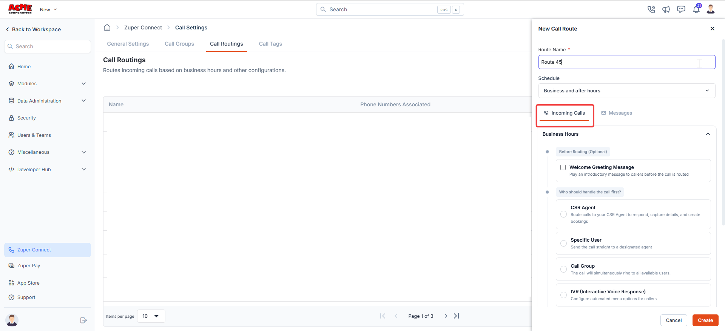This screenshot has width=725, height=331.
Task: Expand the Developer Hub chevron
Action: pos(84,169)
